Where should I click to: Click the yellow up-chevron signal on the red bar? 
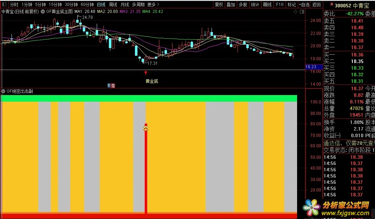(146, 128)
